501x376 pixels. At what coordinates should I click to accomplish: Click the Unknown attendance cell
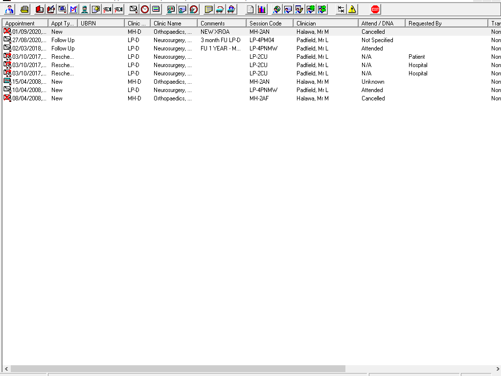pyautogui.click(x=372, y=82)
